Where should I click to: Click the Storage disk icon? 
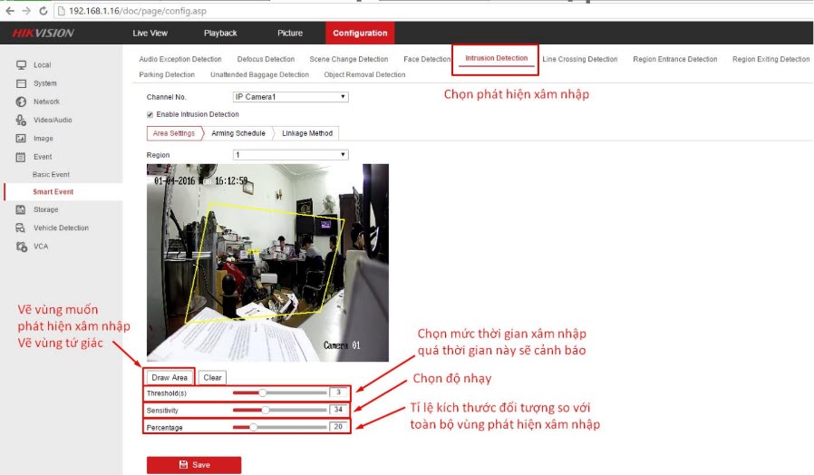pos(20,209)
